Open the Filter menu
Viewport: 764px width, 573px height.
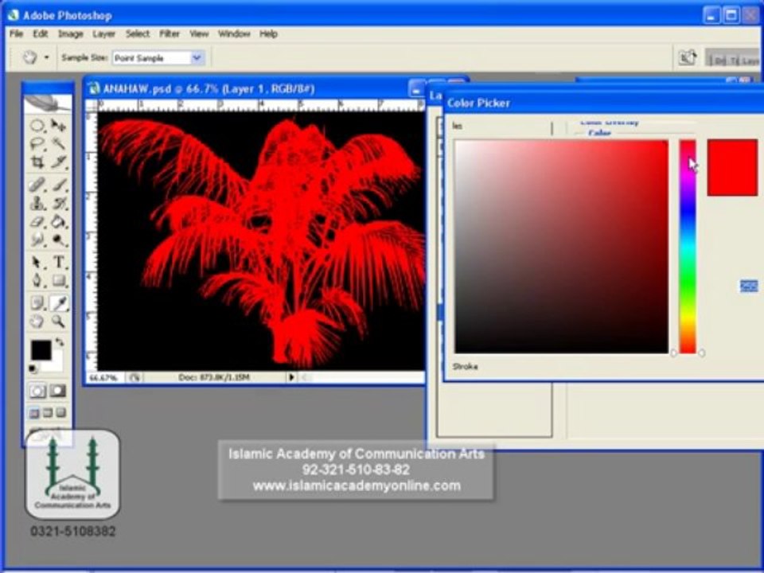tap(170, 33)
